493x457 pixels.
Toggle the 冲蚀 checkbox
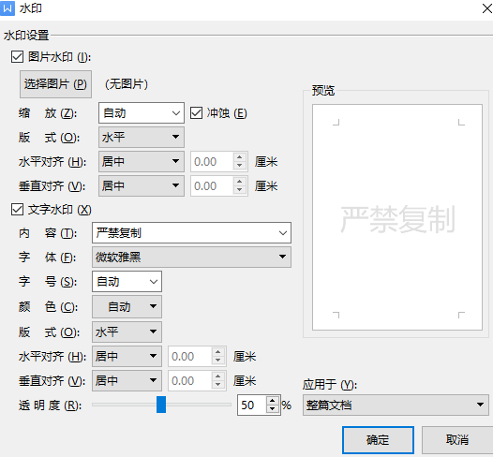[x=196, y=113]
